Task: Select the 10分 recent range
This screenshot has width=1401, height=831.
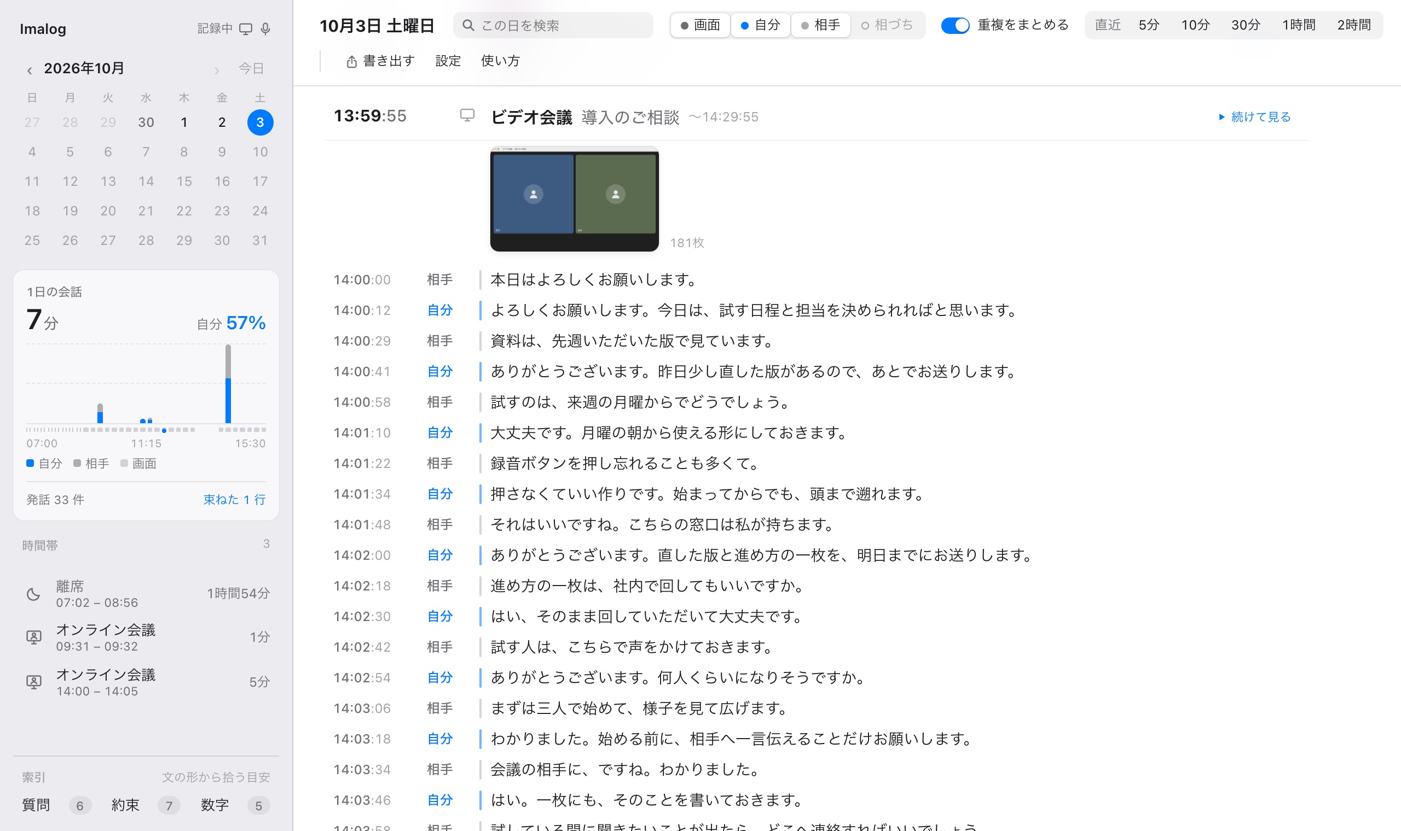Action: (x=1195, y=25)
